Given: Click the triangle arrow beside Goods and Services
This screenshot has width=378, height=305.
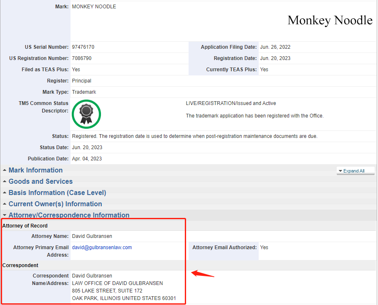Looking at the screenshot, I should 5,182.
